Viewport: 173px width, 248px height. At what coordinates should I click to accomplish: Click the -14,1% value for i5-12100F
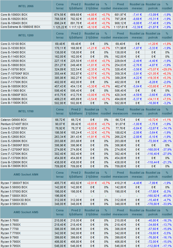(167, 129)
